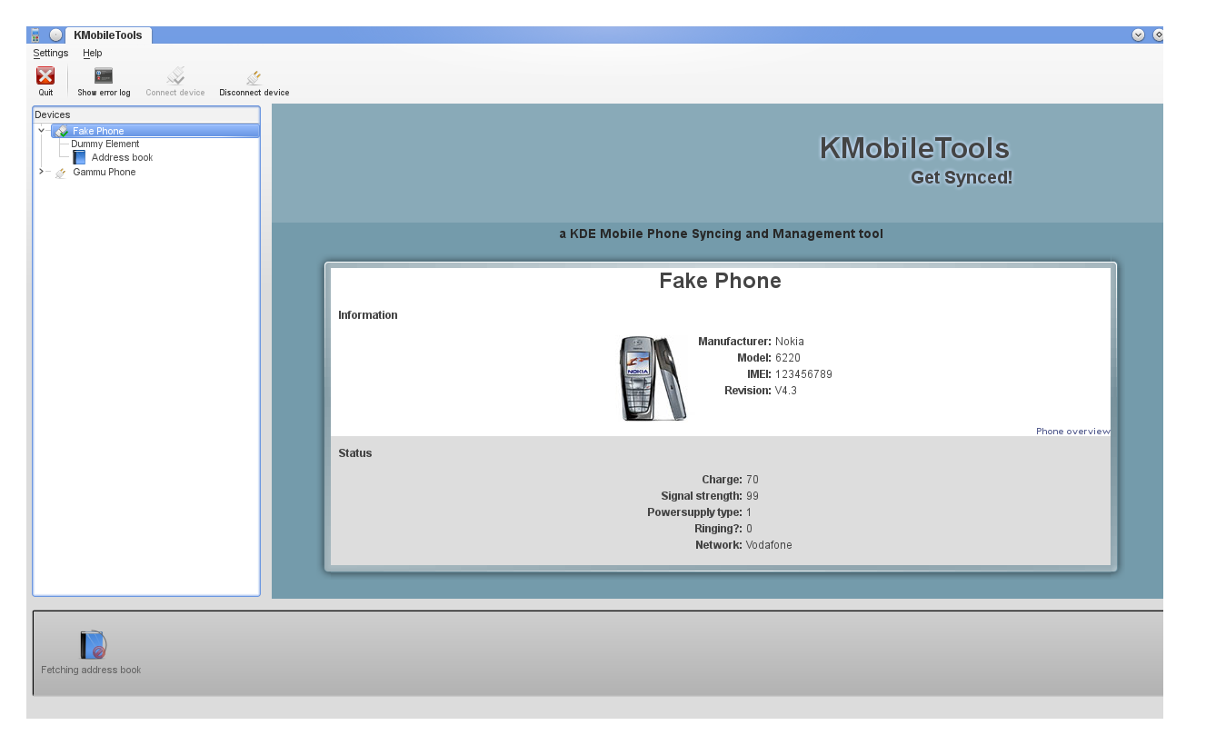Expand the Gammu Phone tree node

pyautogui.click(x=41, y=172)
